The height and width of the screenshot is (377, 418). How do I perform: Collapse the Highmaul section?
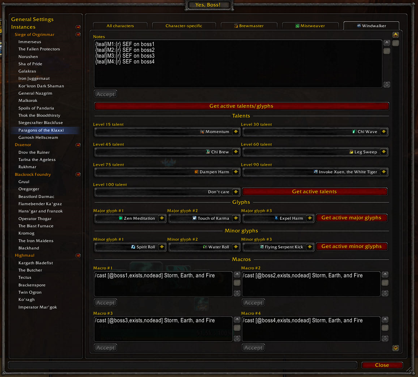pyautogui.click(x=78, y=256)
